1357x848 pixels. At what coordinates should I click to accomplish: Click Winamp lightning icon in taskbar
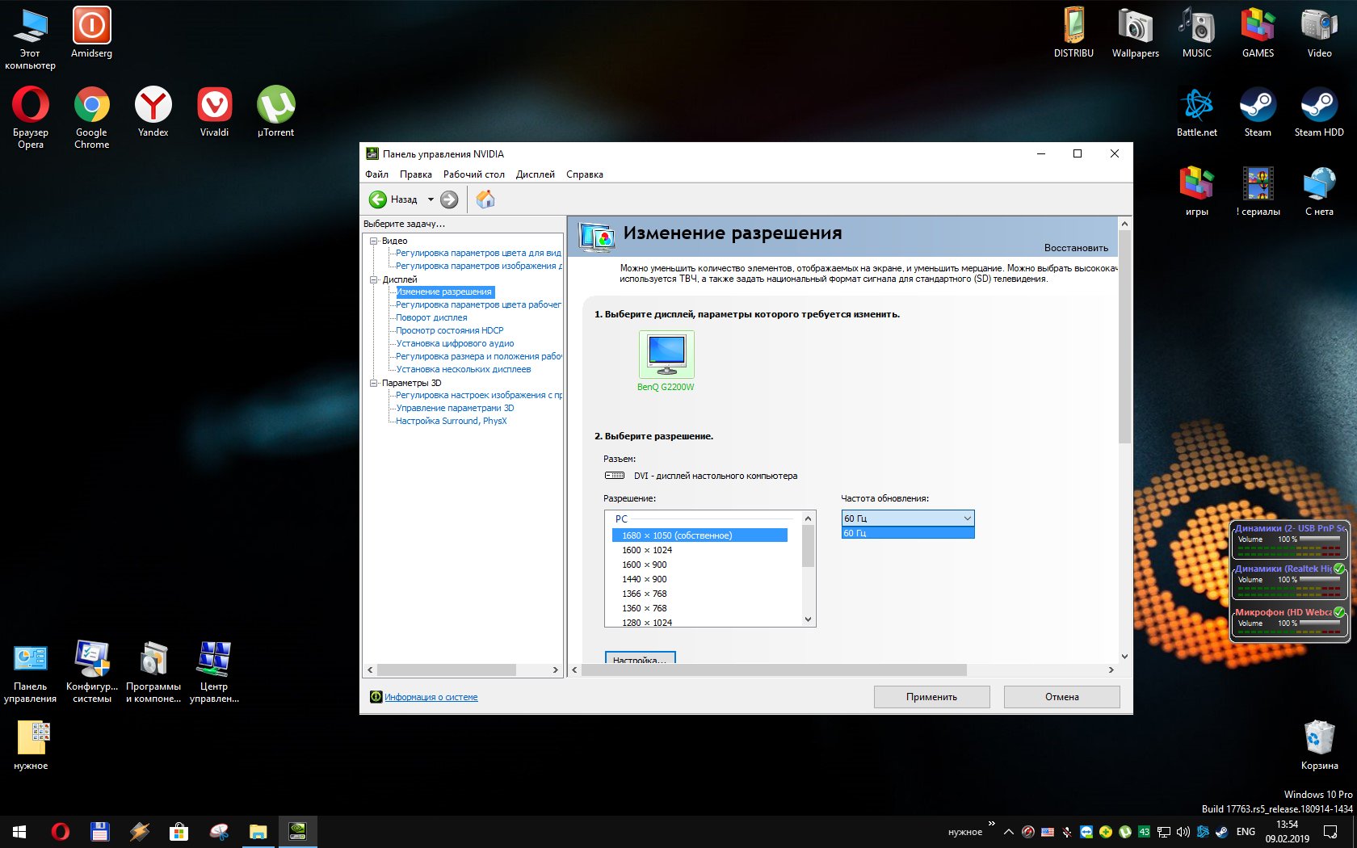tap(139, 831)
